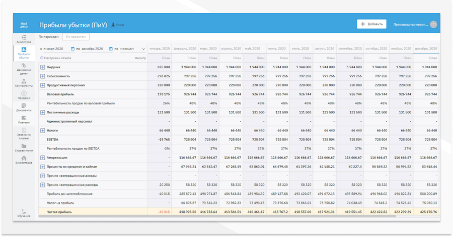Click the -19 765 EBITDA cell

(x=164, y=140)
